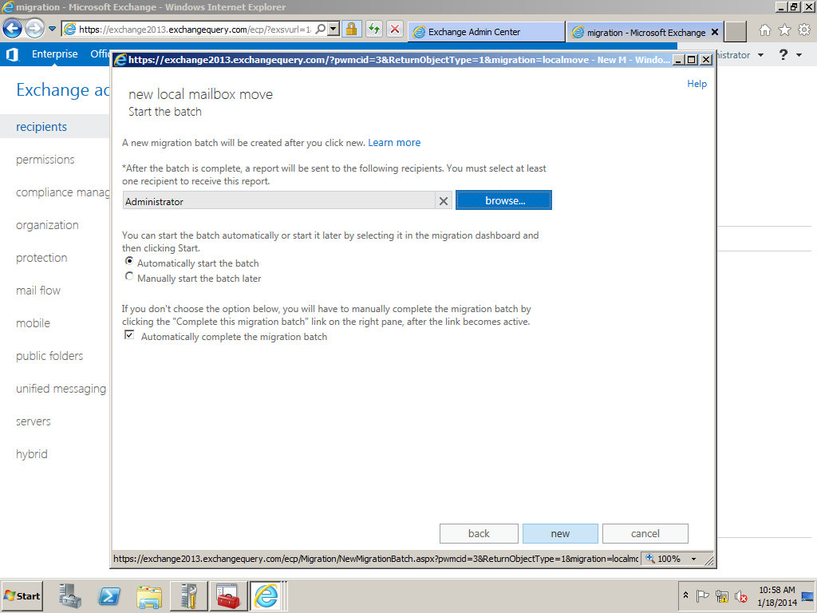
Task: Expand the help question mark dropdown
Action: tap(788, 55)
